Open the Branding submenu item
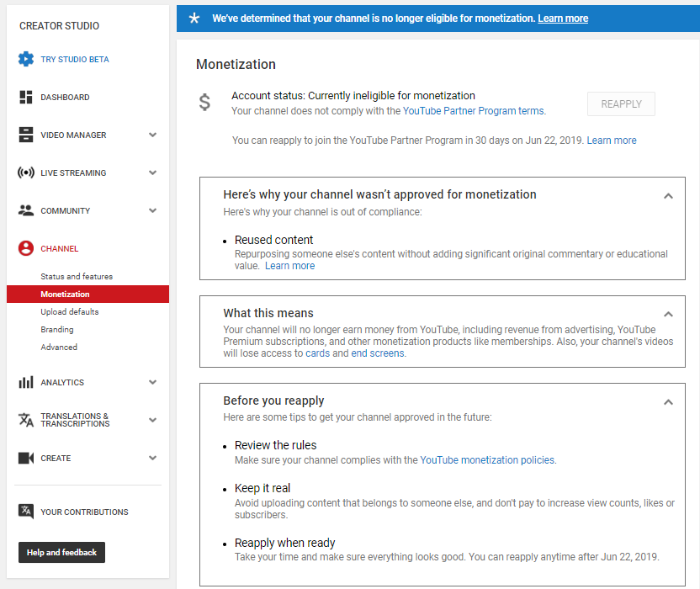The image size is (700, 589). click(x=57, y=330)
